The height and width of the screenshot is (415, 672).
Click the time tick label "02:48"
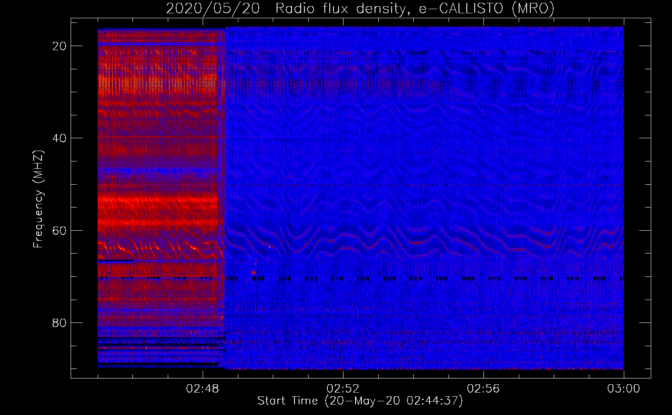pos(203,389)
